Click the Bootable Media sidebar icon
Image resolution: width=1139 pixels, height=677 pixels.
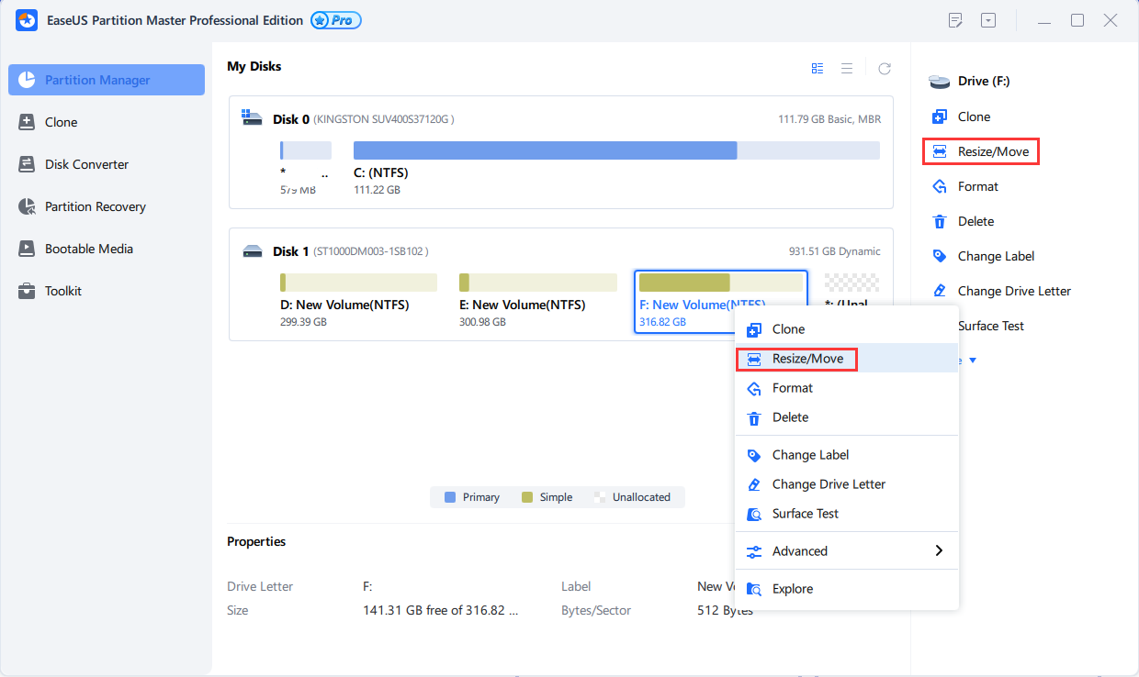coord(27,249)
